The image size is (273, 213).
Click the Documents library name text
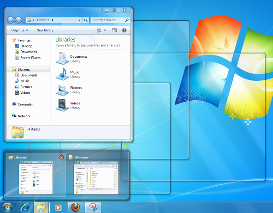(x=79, y=56)
